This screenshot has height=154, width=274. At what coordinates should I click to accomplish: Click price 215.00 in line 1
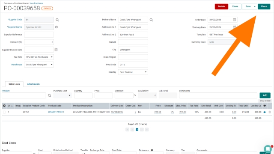(158, 112)
